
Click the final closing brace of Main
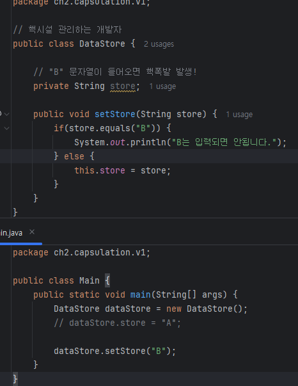pyautogui.click(x=15, y=379)
